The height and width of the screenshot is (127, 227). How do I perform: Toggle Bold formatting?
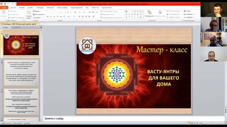point(48,17)
